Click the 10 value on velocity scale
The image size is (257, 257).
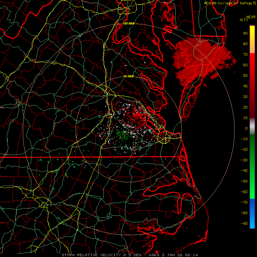click(245, 118)
